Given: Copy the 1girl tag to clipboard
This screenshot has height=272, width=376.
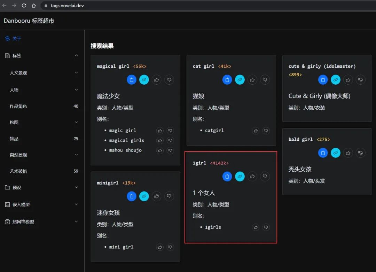Looking at the screenshot, I should pos(227,177).
